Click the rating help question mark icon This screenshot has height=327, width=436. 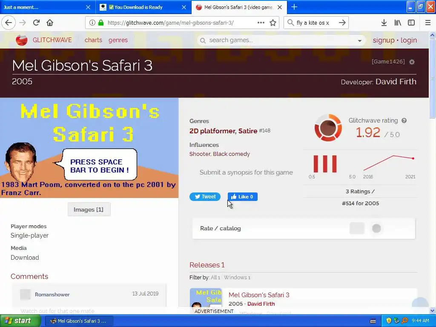pyautogui.click(x=404, y=120)
